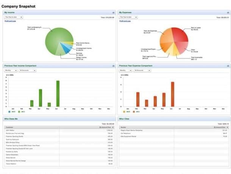Viewport: 231px width, 174px height.
Task: Open the Ellis Equipment Rental vendor row
Action: click(174, 137)
